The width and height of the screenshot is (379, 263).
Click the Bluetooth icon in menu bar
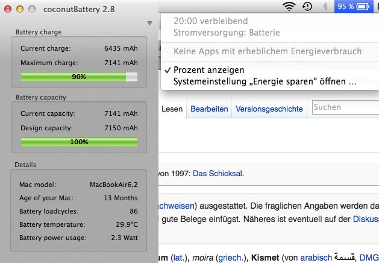coord(325,7)
